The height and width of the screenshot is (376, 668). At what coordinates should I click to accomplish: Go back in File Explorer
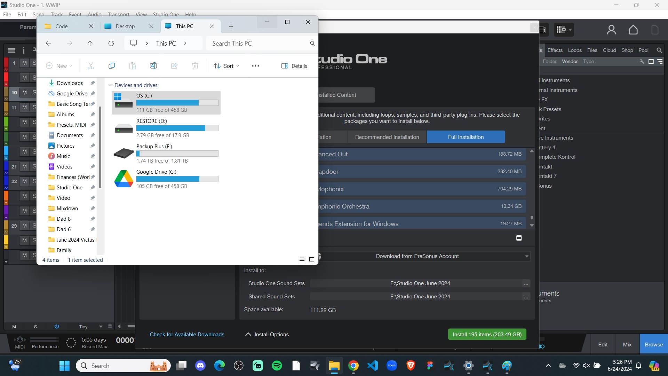(x=48, y=43)
